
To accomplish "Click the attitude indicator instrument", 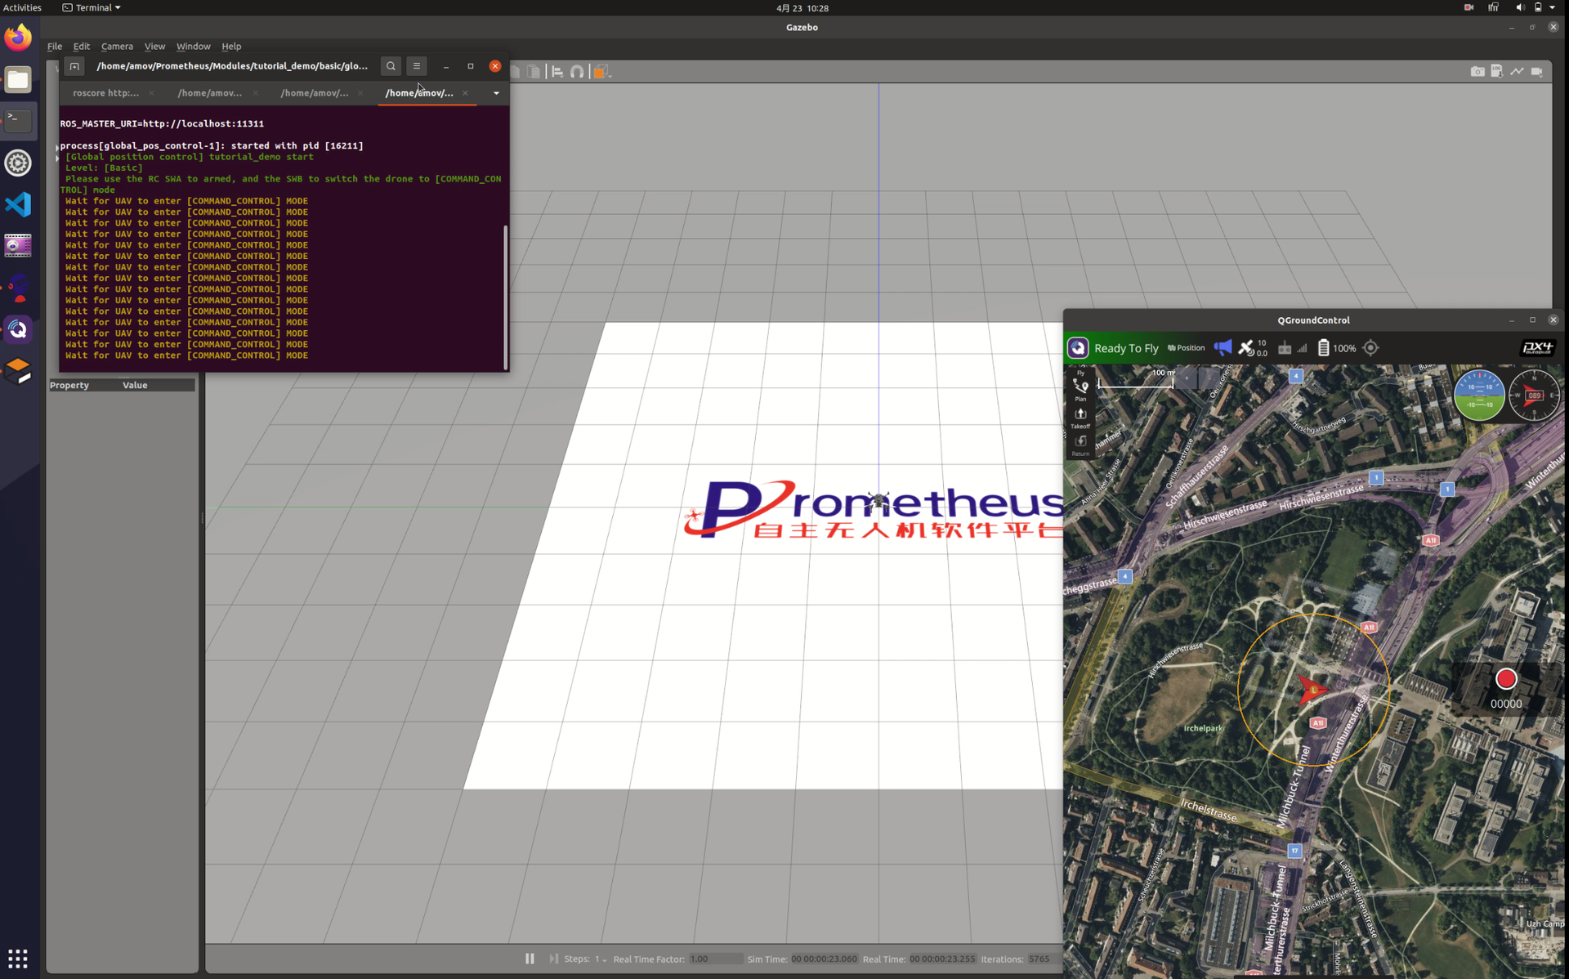I will [x=1479, y=396].
